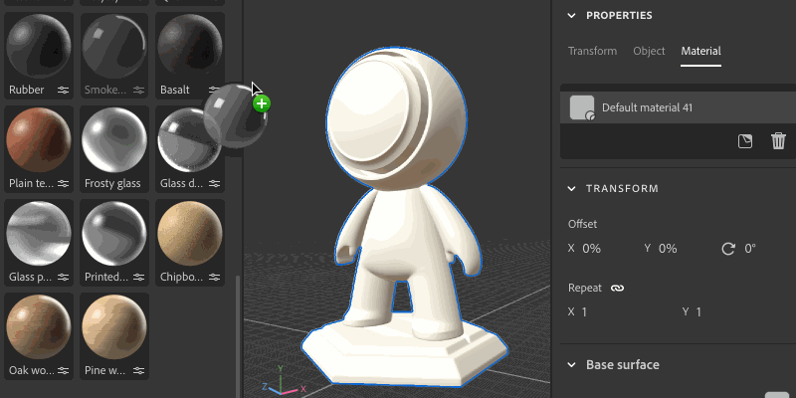Select the Pine wood material thumbnail
Image resolution: width=796 pixels, height=398 pixels.
coord(114,327)
